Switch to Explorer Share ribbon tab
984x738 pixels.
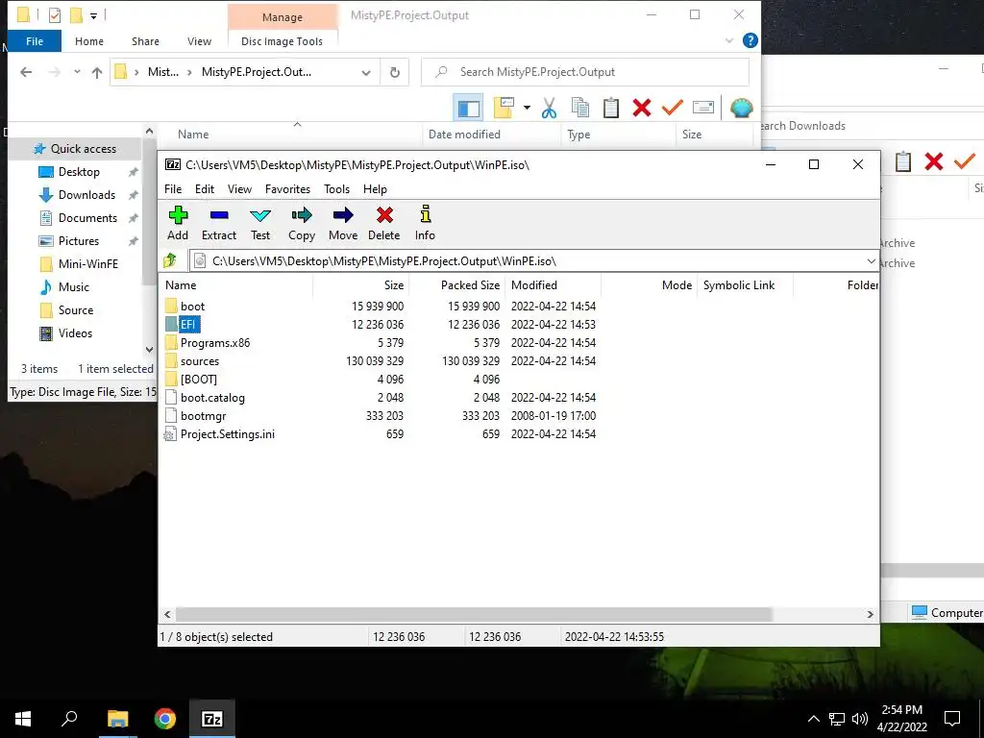[x=145, y=41]
